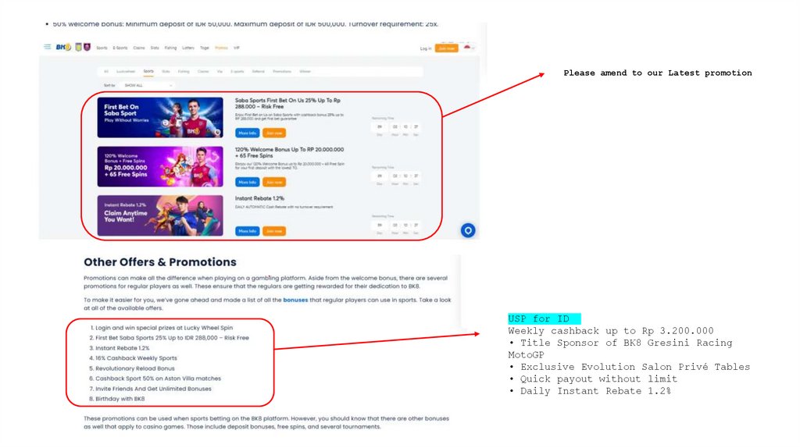
Task: Click the maroon club crest icon
Action: [x=87, y=47]
